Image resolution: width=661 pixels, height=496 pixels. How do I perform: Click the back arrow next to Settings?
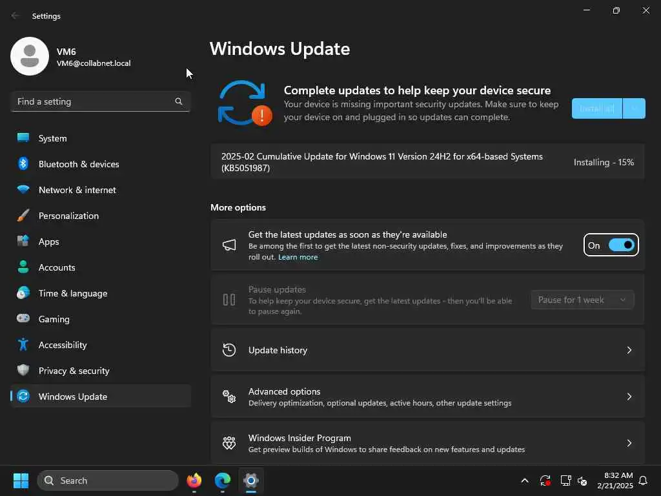pos(15,15)
